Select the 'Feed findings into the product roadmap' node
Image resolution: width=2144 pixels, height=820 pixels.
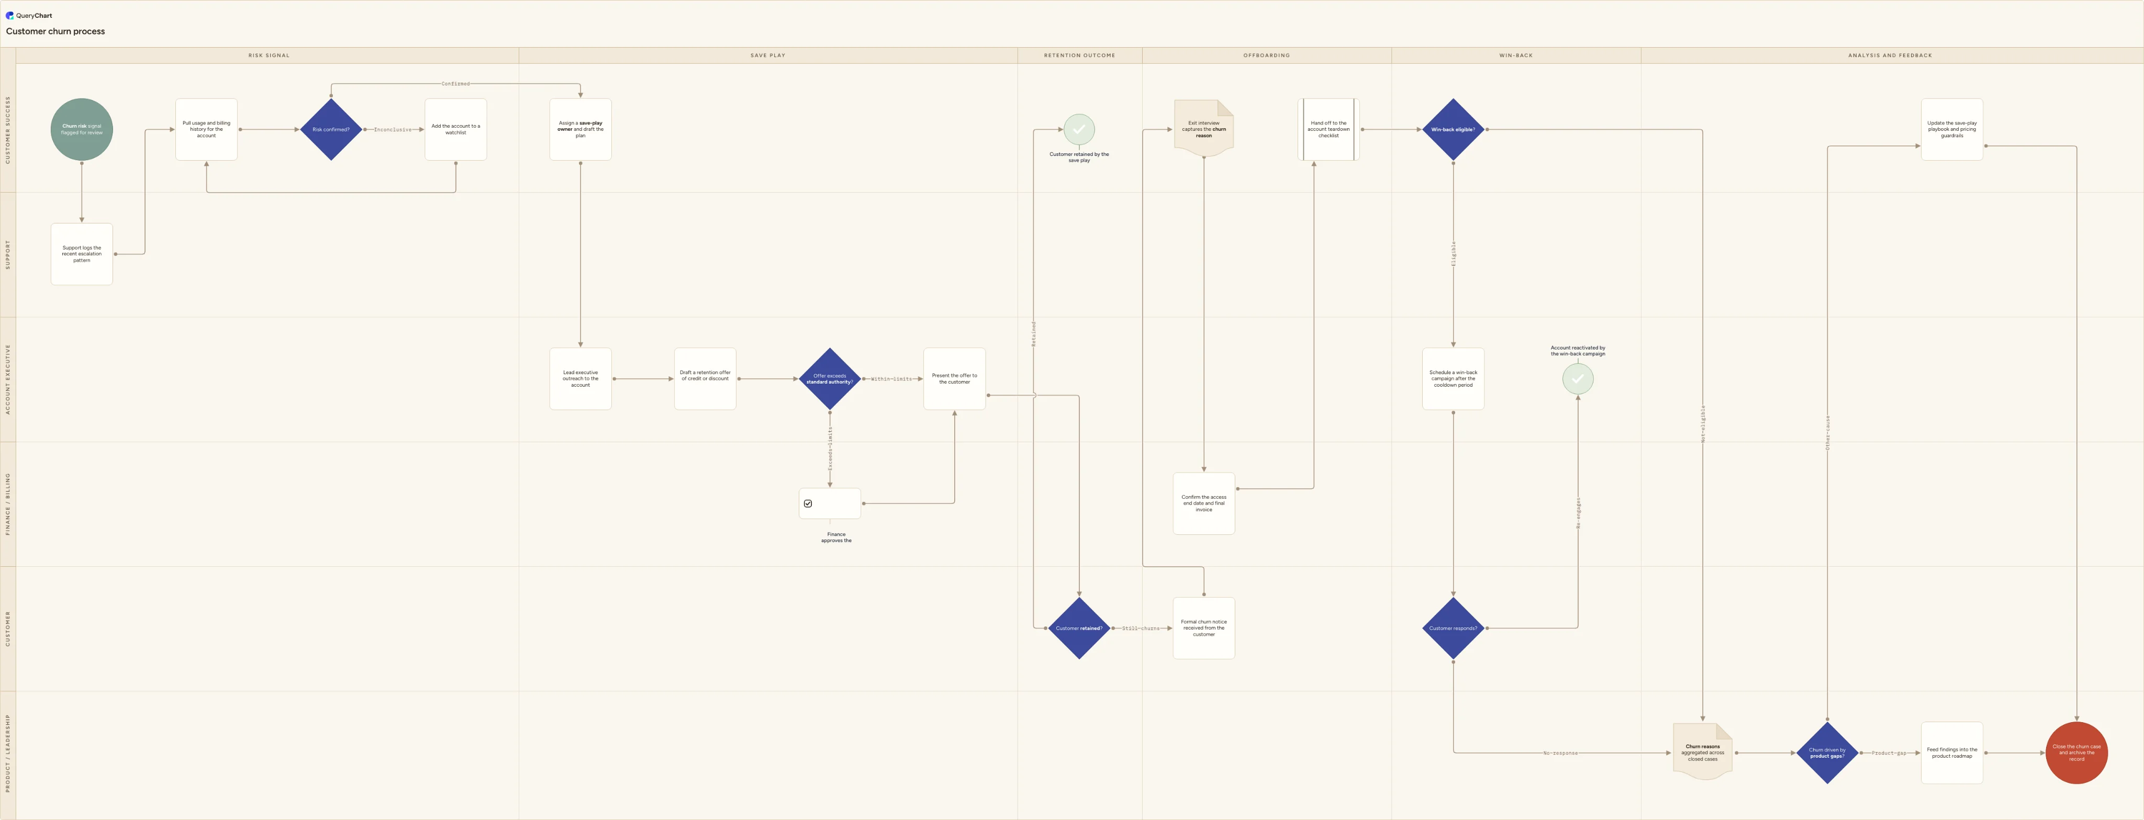click(1952, 752)
